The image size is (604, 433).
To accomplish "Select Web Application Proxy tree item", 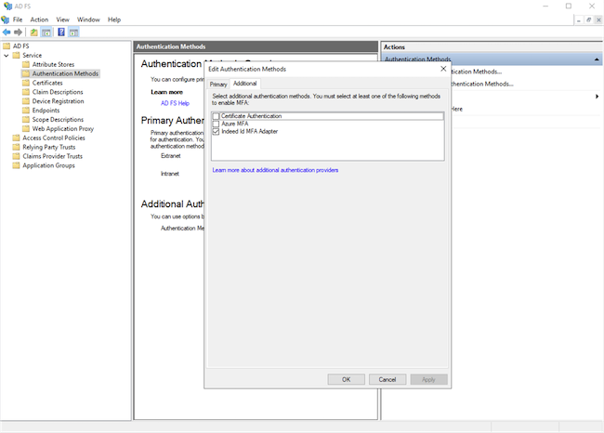I will pos(63,128).
